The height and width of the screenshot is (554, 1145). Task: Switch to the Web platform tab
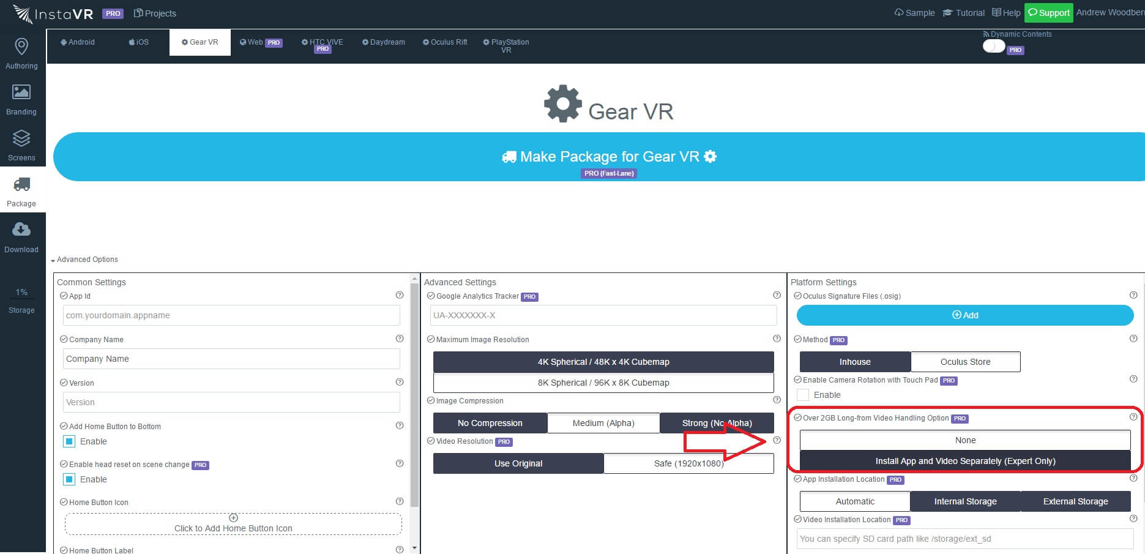(x=261, y=42)
